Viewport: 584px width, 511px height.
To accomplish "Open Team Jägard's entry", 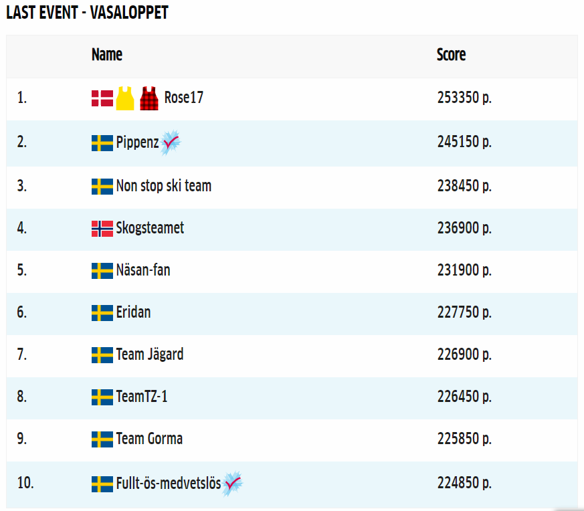I will (149, 354).
